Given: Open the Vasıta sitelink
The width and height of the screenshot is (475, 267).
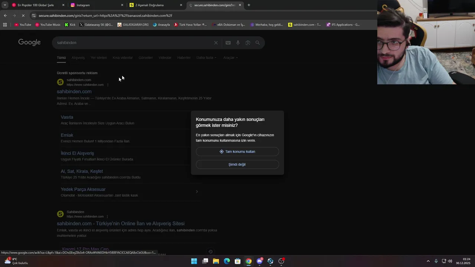Looking at the screenshot, I should pyautogui.click(x=67, y=117).
